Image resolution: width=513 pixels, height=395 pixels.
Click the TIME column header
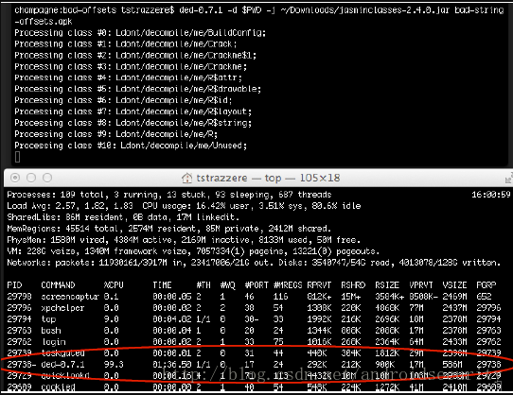coord(162,285)
